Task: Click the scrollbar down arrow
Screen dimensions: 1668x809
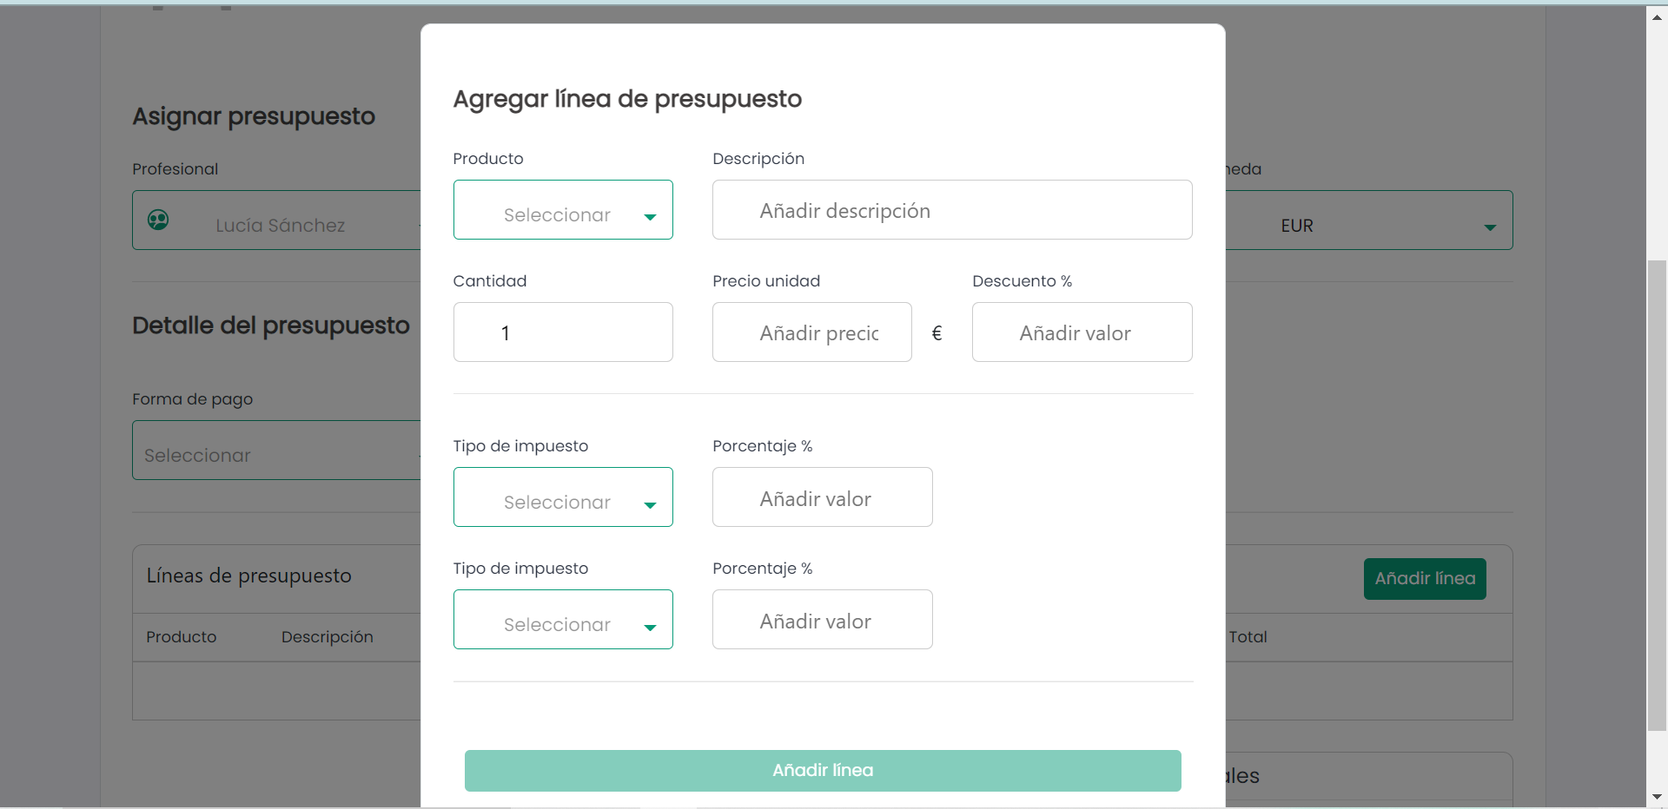Action: tap(1657, 796)
